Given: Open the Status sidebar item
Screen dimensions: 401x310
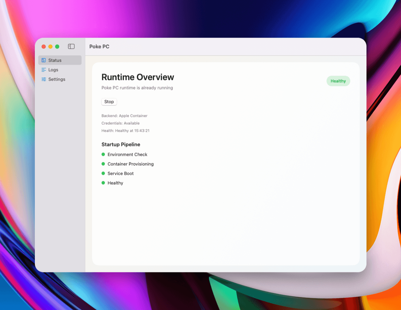Looking at the screenshot, I should (x=60, y=60).
